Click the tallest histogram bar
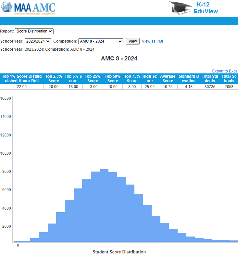The height and width of the screenshot is (257, 238). (104, 206)
